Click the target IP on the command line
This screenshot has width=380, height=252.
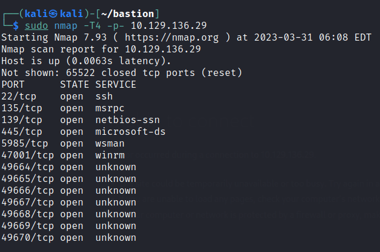pos(168,26)
